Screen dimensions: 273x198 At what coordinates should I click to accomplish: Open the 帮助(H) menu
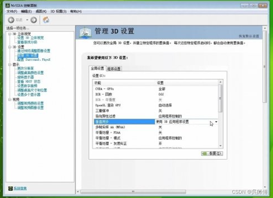(76, 11)
